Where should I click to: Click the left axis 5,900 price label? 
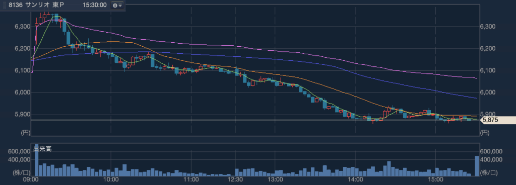click(x=22, y=115)
